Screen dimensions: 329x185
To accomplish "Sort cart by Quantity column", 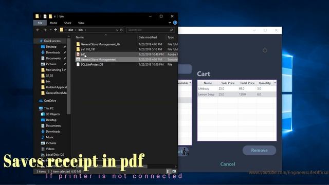I will [x=265, y=83].
